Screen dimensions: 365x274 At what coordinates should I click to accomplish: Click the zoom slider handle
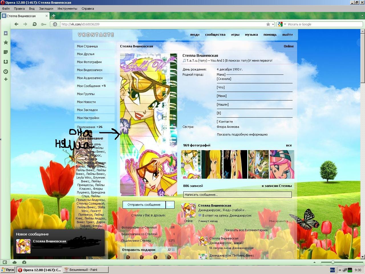tap(332, 262)
